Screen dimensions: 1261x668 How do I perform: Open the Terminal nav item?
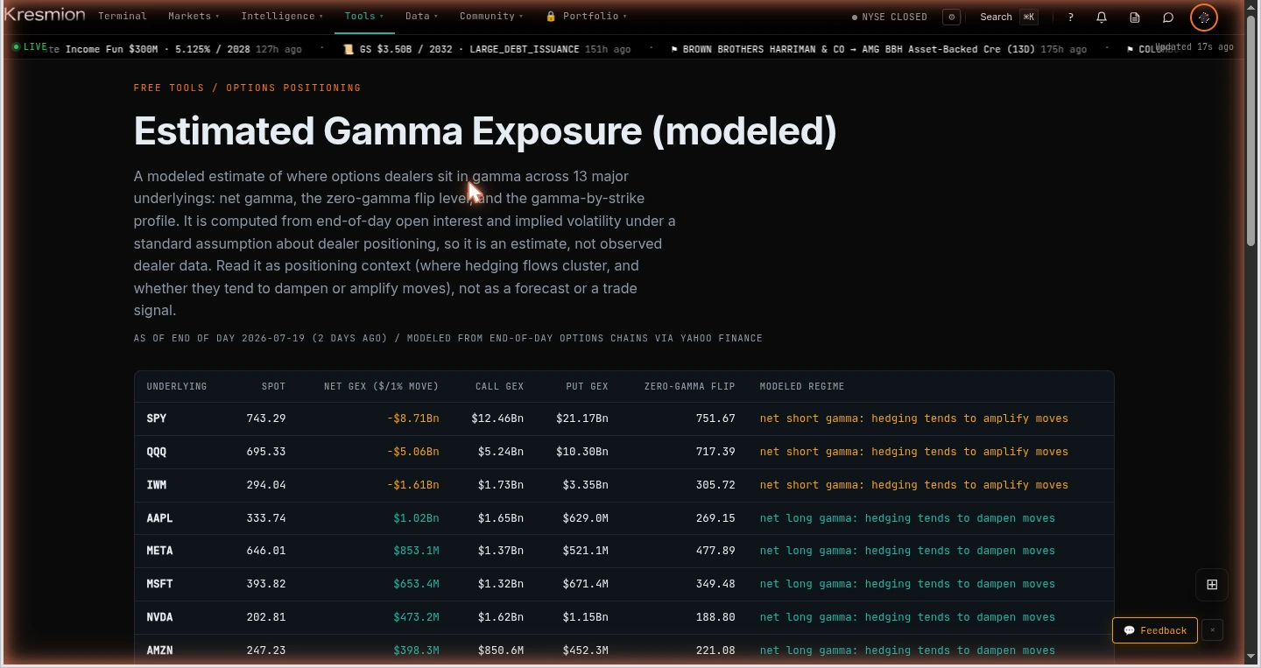123,16
